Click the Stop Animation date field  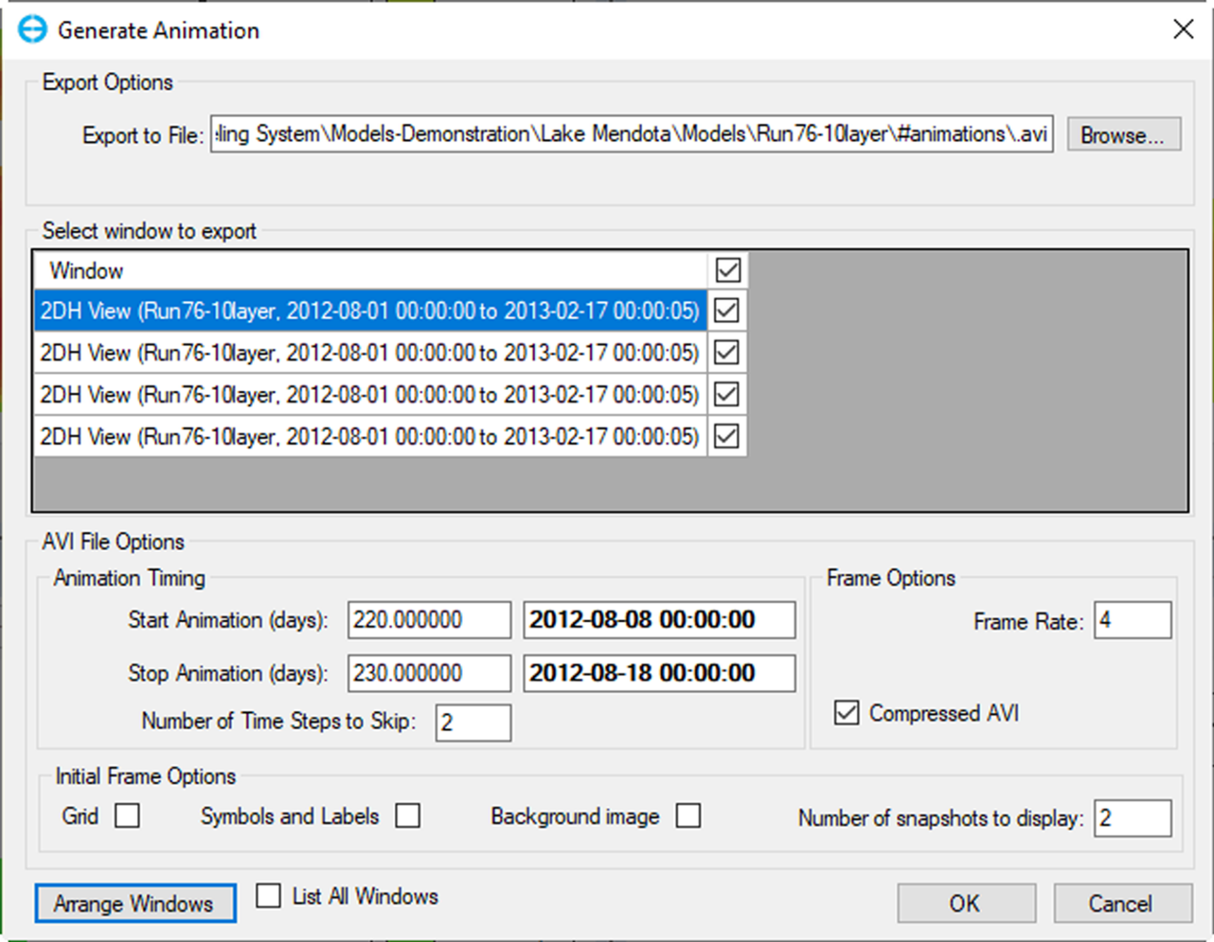click(x=659, y=673)
